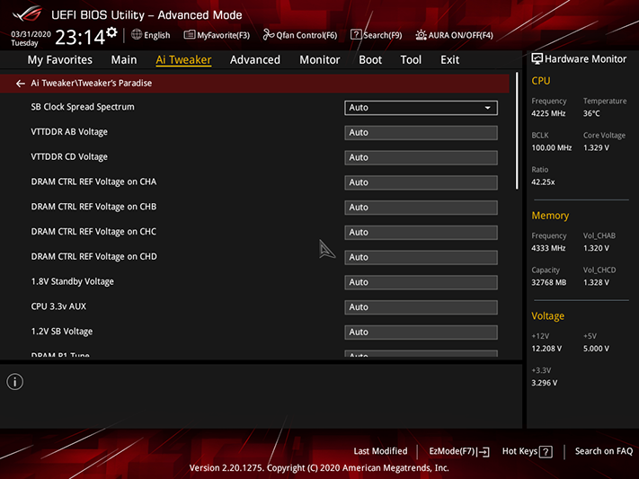The image size is (639, 479).
Task: Click English language selector
Action: coord(151,35)
